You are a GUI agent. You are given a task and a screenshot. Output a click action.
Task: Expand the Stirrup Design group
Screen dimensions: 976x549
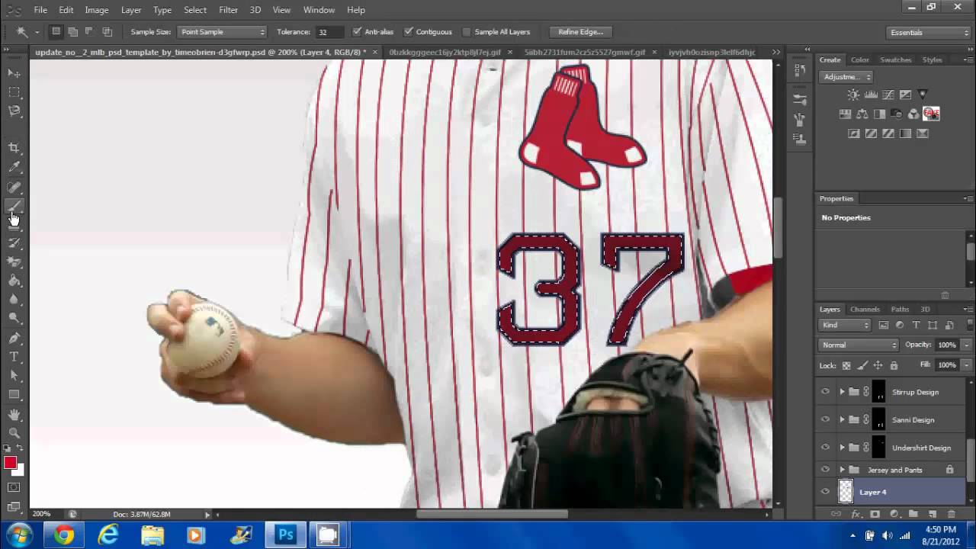pyautogui.click(x=842, y=392)
